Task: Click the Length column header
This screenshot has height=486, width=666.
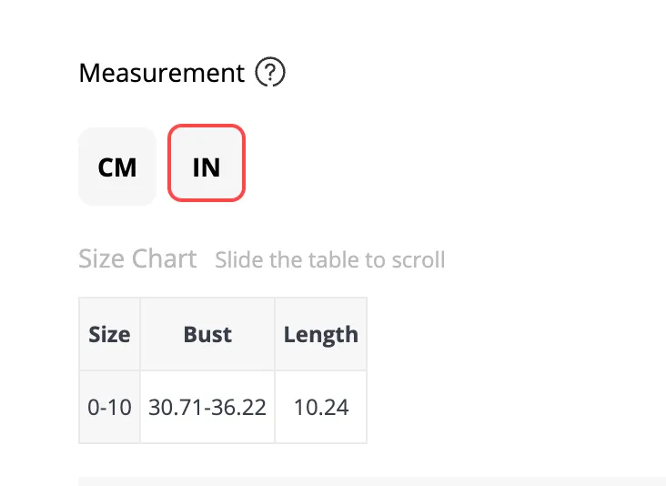Action: [320, 334]
